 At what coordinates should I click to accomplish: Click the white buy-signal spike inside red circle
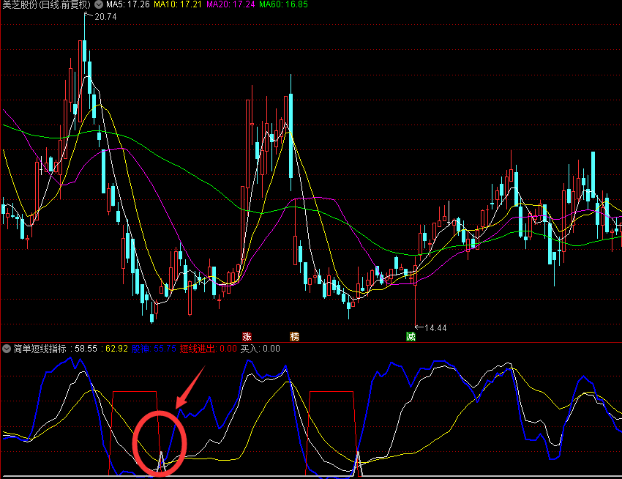(x=161, y=461)
